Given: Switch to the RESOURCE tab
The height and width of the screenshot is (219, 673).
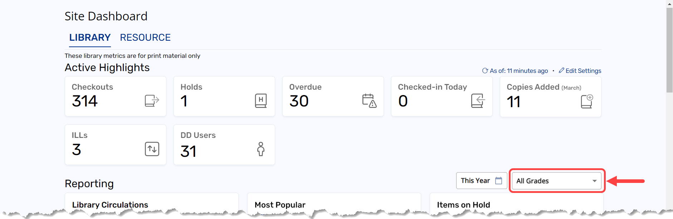Looking at the screenshot, I should 145,38.
